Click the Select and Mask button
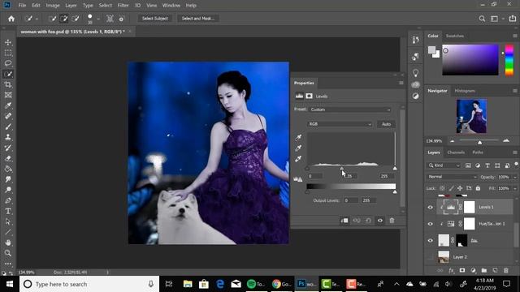The height and width of the screenshot is (292, 520). tap(198, 19)
